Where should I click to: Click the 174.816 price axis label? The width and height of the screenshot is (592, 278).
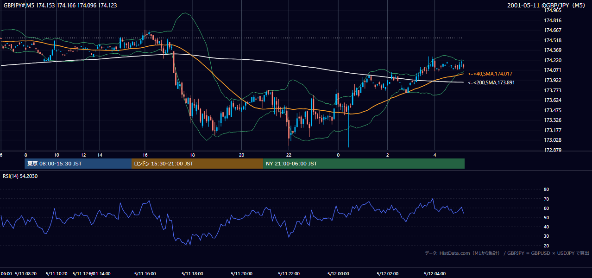coord(553,20)
